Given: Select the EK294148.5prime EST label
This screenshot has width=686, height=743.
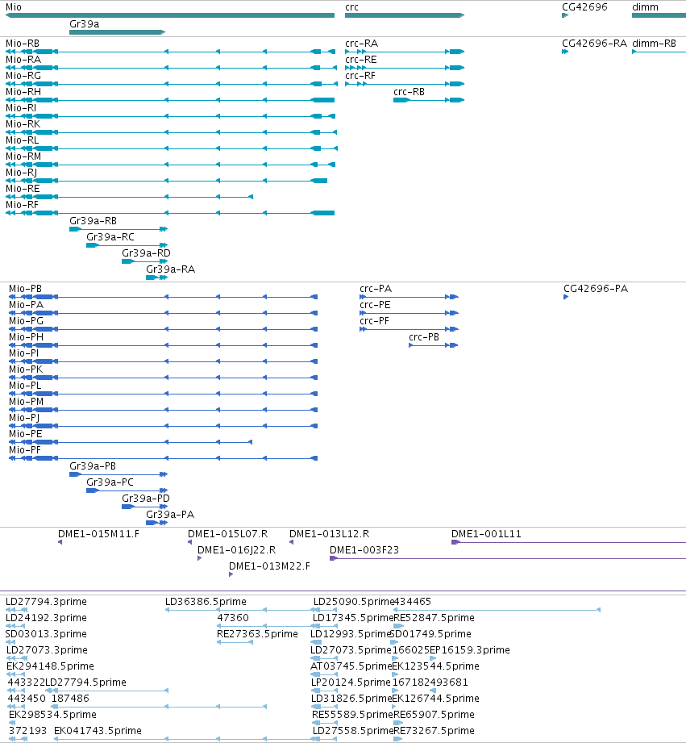Looking at the screenshot, I should [x=50, y=666].
